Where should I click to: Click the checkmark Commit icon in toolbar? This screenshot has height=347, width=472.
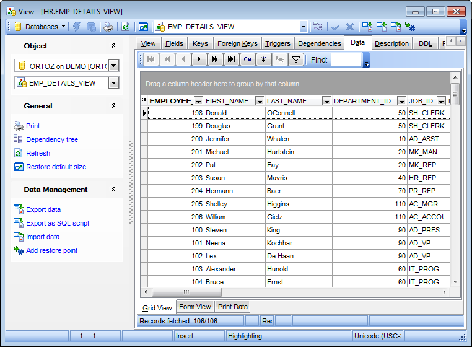335,27
